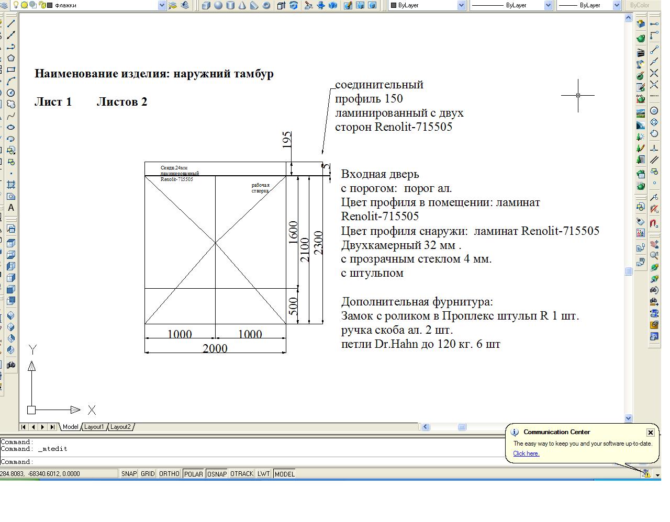Image resolution: width=670 pixels, height=522 pixels.
Task: Click the Magnet object snap settings icon
Action: pyautogui.click(x=654, y=223)
